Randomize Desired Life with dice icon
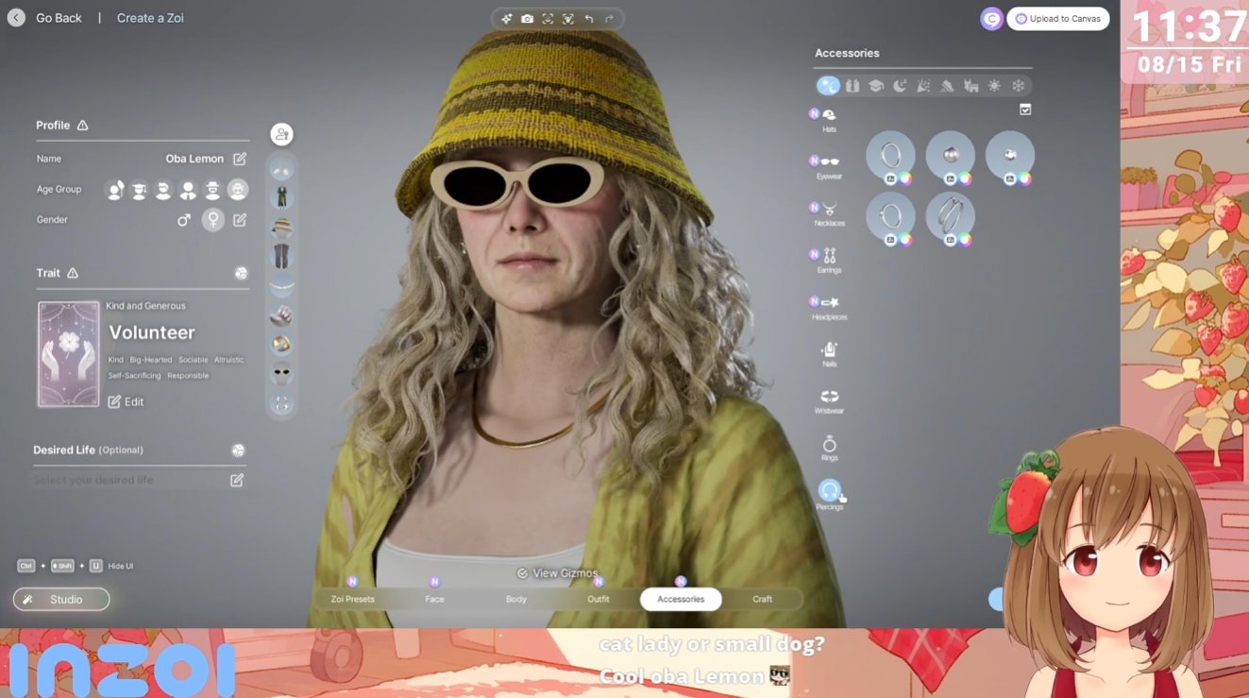The image size is (1249, 698). (238, 451)
